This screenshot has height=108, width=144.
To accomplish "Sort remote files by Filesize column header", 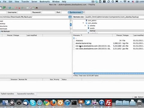I will tap(117, 35).
